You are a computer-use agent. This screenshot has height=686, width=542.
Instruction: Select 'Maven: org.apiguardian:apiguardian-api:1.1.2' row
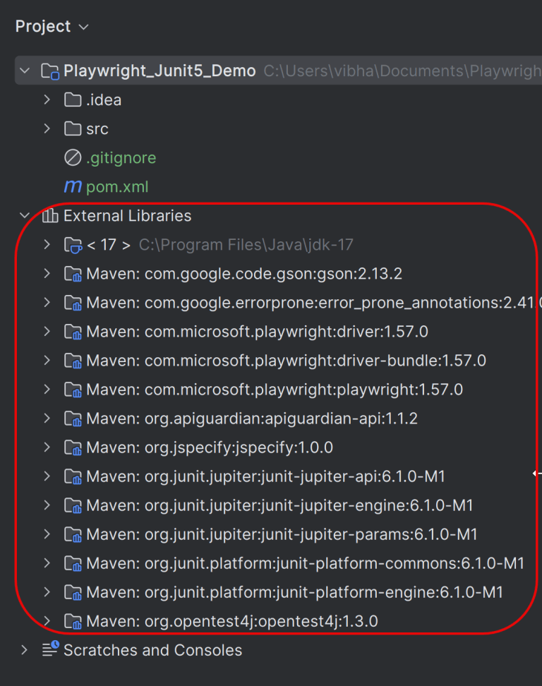click(252, 419)
